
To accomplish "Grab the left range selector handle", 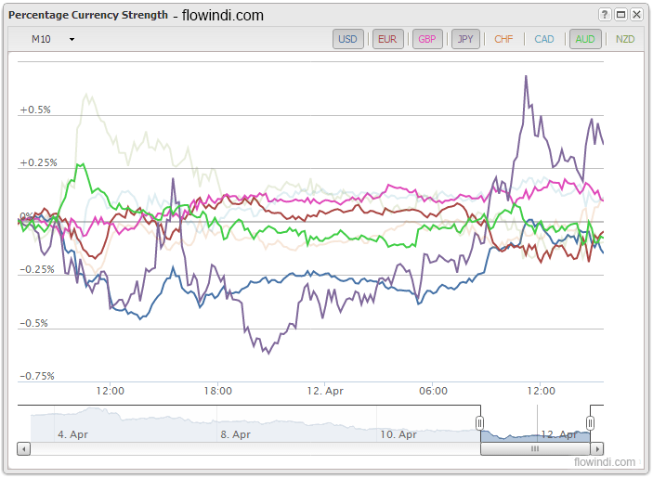I will (480, 423).
